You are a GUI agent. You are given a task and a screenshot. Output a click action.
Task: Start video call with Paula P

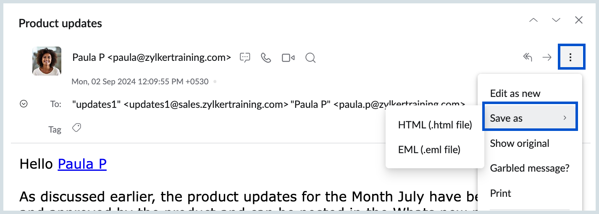pos(288,57)
